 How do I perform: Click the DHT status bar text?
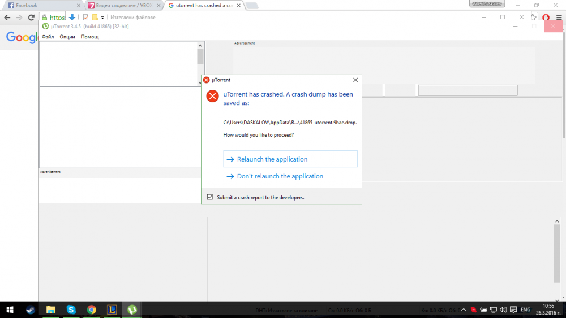point(286,311)
